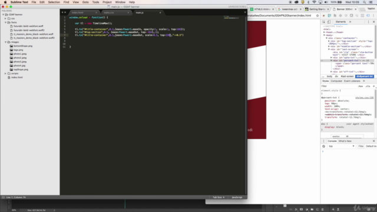Collapse the images folder
The image size is (377, 212).
[x=5, y=42]
